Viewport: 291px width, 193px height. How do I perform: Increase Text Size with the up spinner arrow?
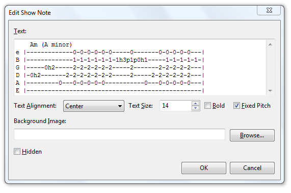point(195,103)
